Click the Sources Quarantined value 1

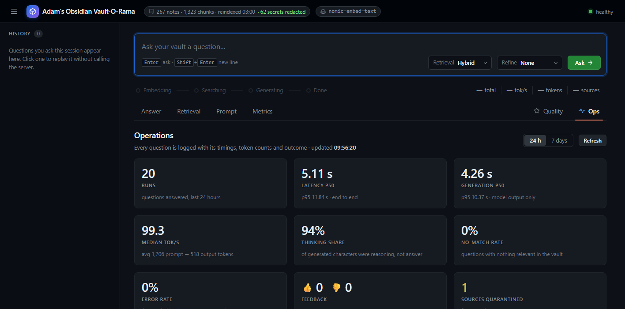coord(464,287)
